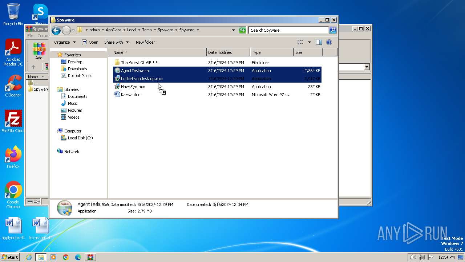
Task: Sort files by Type column
Action: [x=272, y=52]
